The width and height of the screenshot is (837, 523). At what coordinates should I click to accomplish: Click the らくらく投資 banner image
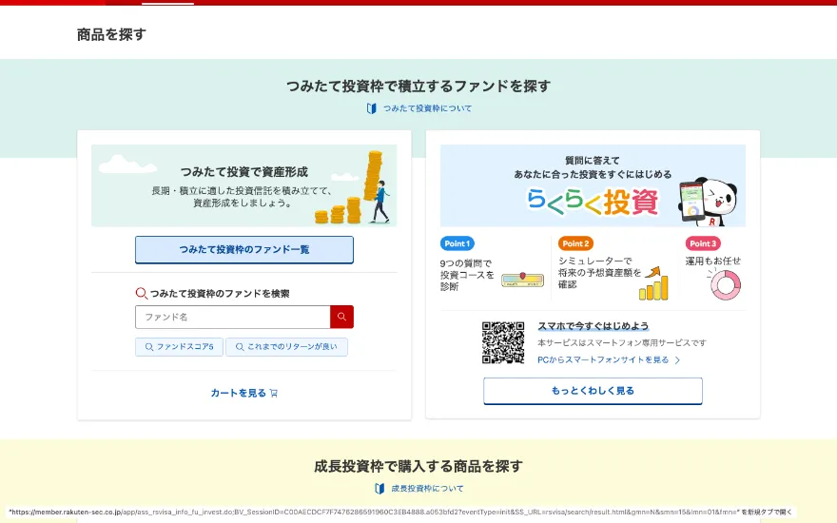(593, 185)
